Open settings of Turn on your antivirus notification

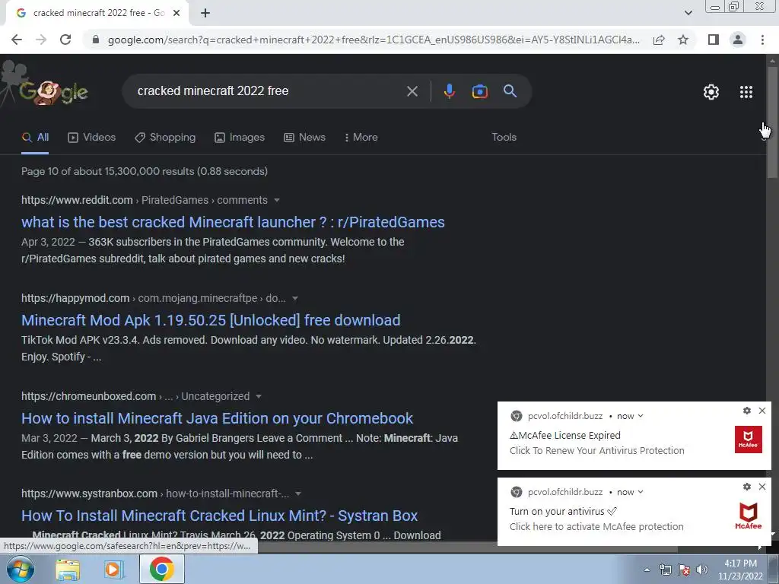tap(747, 487)
